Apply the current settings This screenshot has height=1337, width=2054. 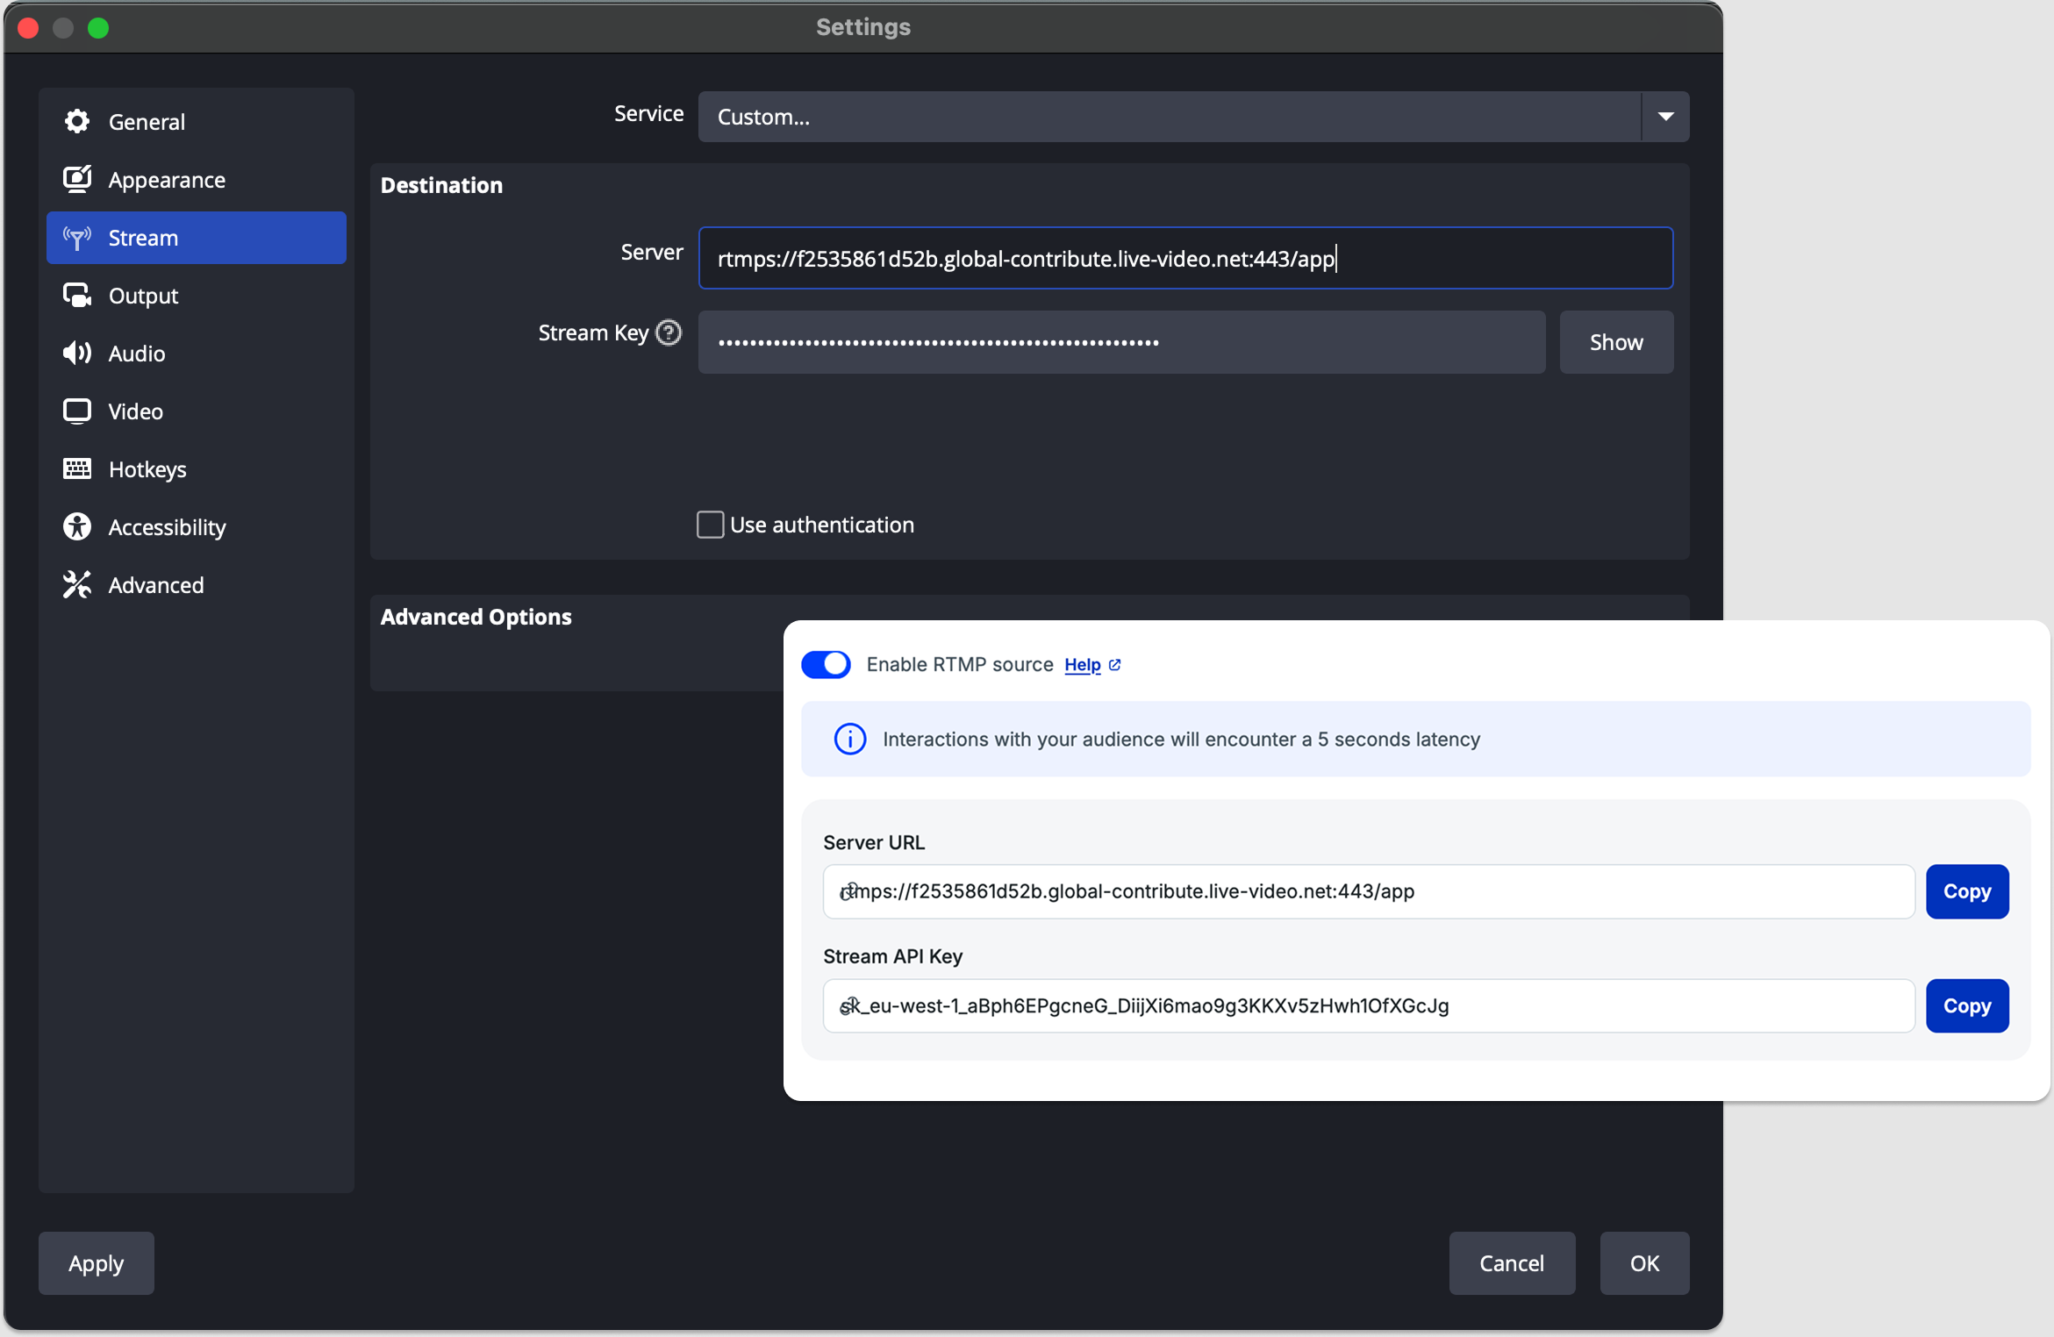[96, 1263]
